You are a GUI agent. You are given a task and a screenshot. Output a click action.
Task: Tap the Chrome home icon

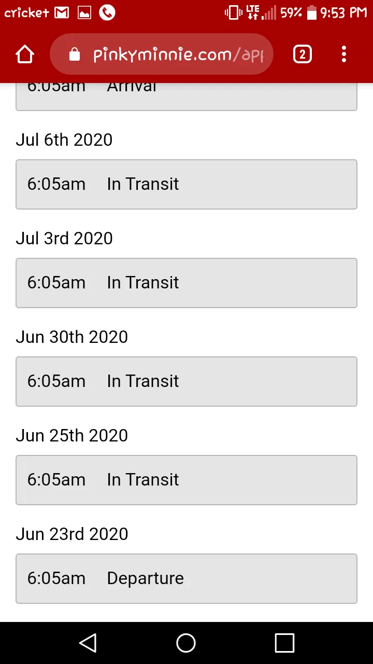(x=25, y=54)
